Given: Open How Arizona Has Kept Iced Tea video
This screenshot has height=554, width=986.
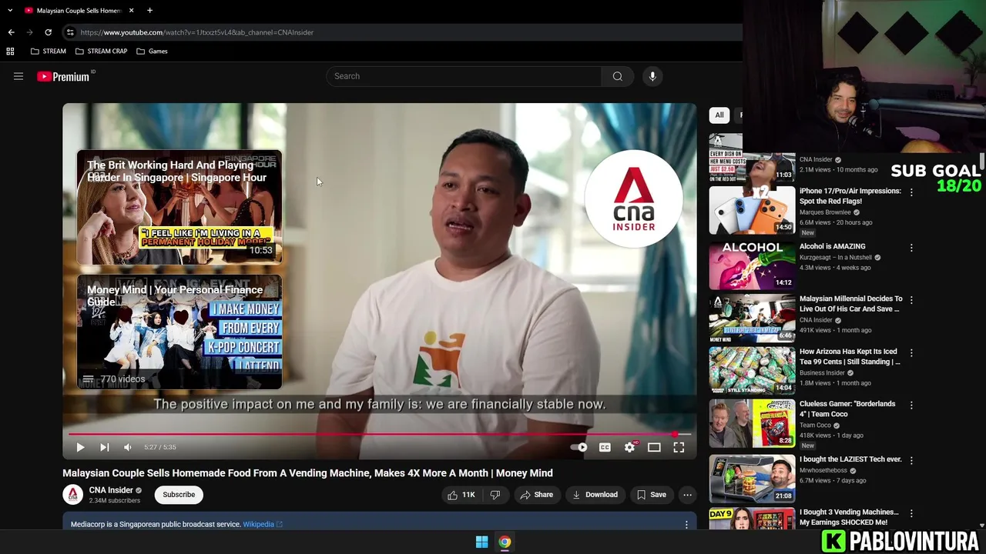Looking at the screenshot, I should [850, 356].
